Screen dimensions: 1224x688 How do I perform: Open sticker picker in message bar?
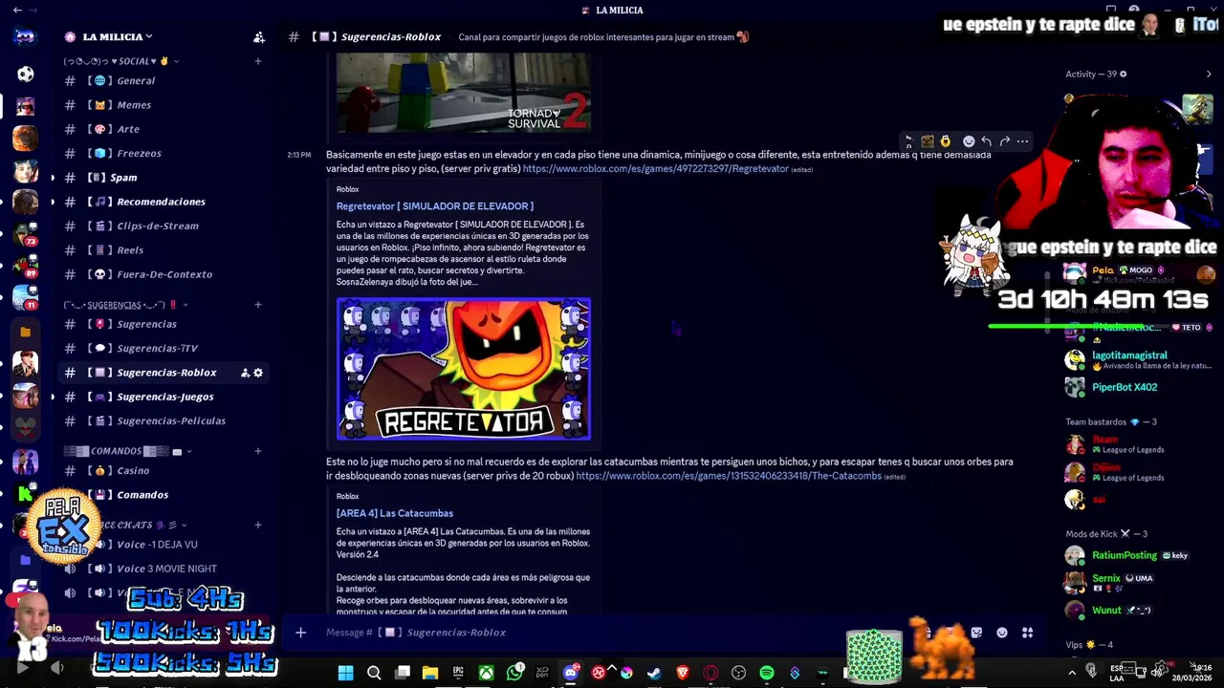coord(976,632)
